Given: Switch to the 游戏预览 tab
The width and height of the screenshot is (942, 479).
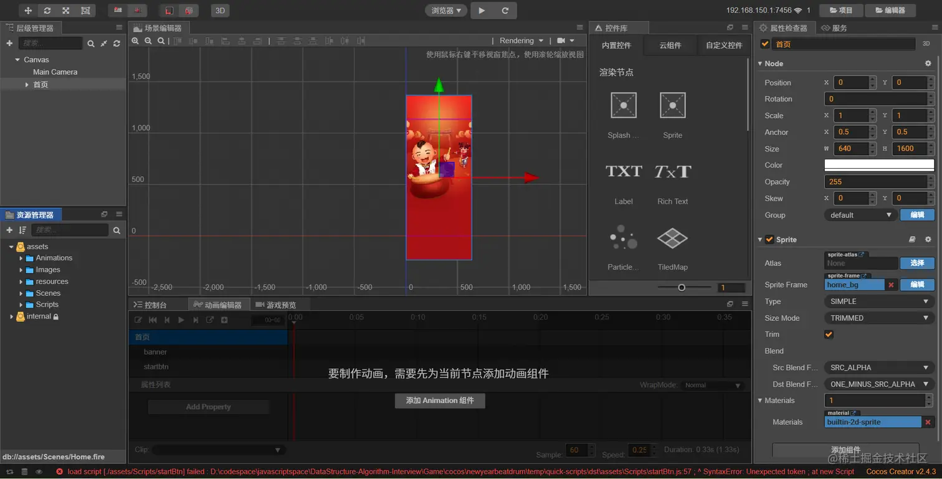Looking at the screenshot, I should click(x=275, y=305).
